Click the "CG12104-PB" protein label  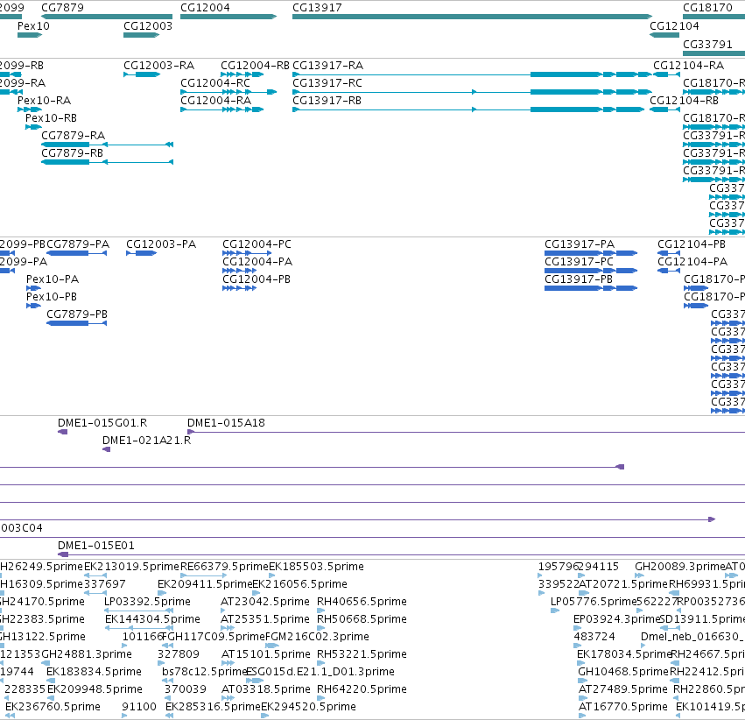tap(692, 244)
